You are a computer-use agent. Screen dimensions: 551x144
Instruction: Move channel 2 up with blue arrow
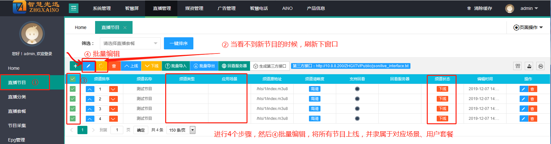point(90,99)
